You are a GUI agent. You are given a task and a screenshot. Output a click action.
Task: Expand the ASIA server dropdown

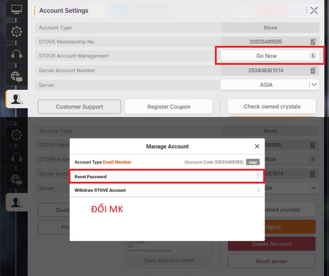(314, 85)
